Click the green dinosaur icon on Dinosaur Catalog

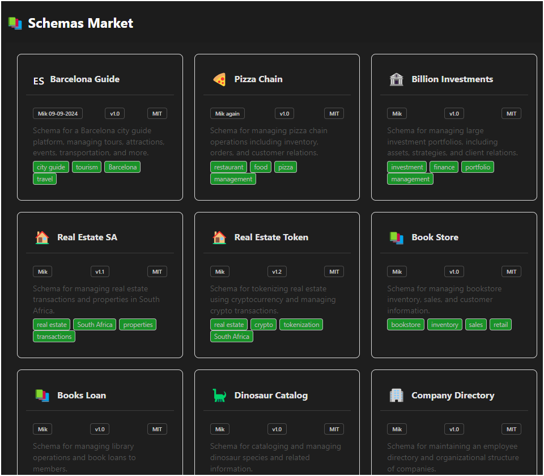[x=219, y=396]
